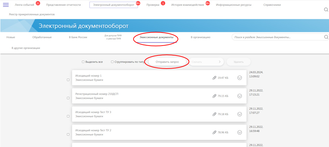329x147 pixels.
Task: Click the Эмиссионные документы search input field
Action: [276, 37]
